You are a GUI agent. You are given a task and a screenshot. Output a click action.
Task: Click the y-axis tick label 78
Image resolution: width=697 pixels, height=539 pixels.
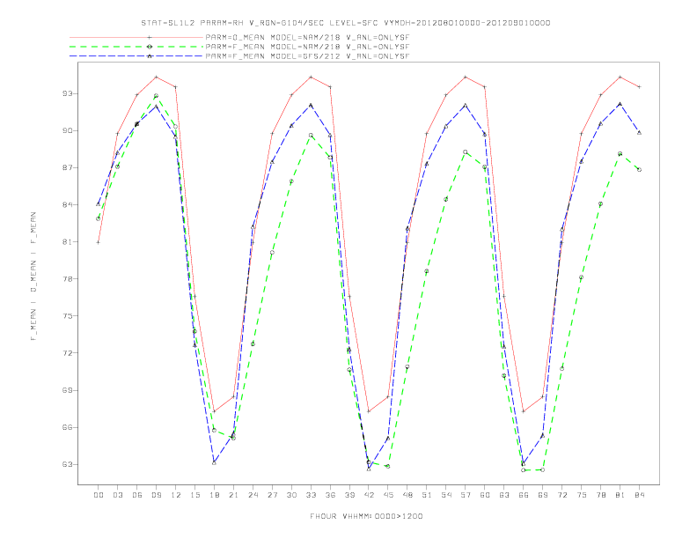(68, 279)
